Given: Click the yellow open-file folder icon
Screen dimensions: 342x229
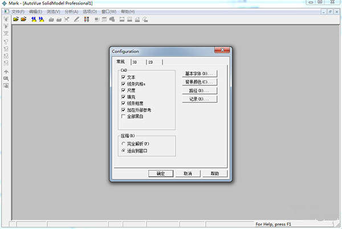Looking at the screenshot, I should [x=16, y=19].
